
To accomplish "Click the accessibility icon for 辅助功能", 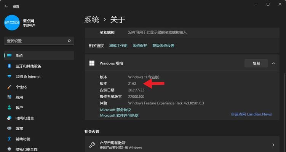I will [9, 139].
